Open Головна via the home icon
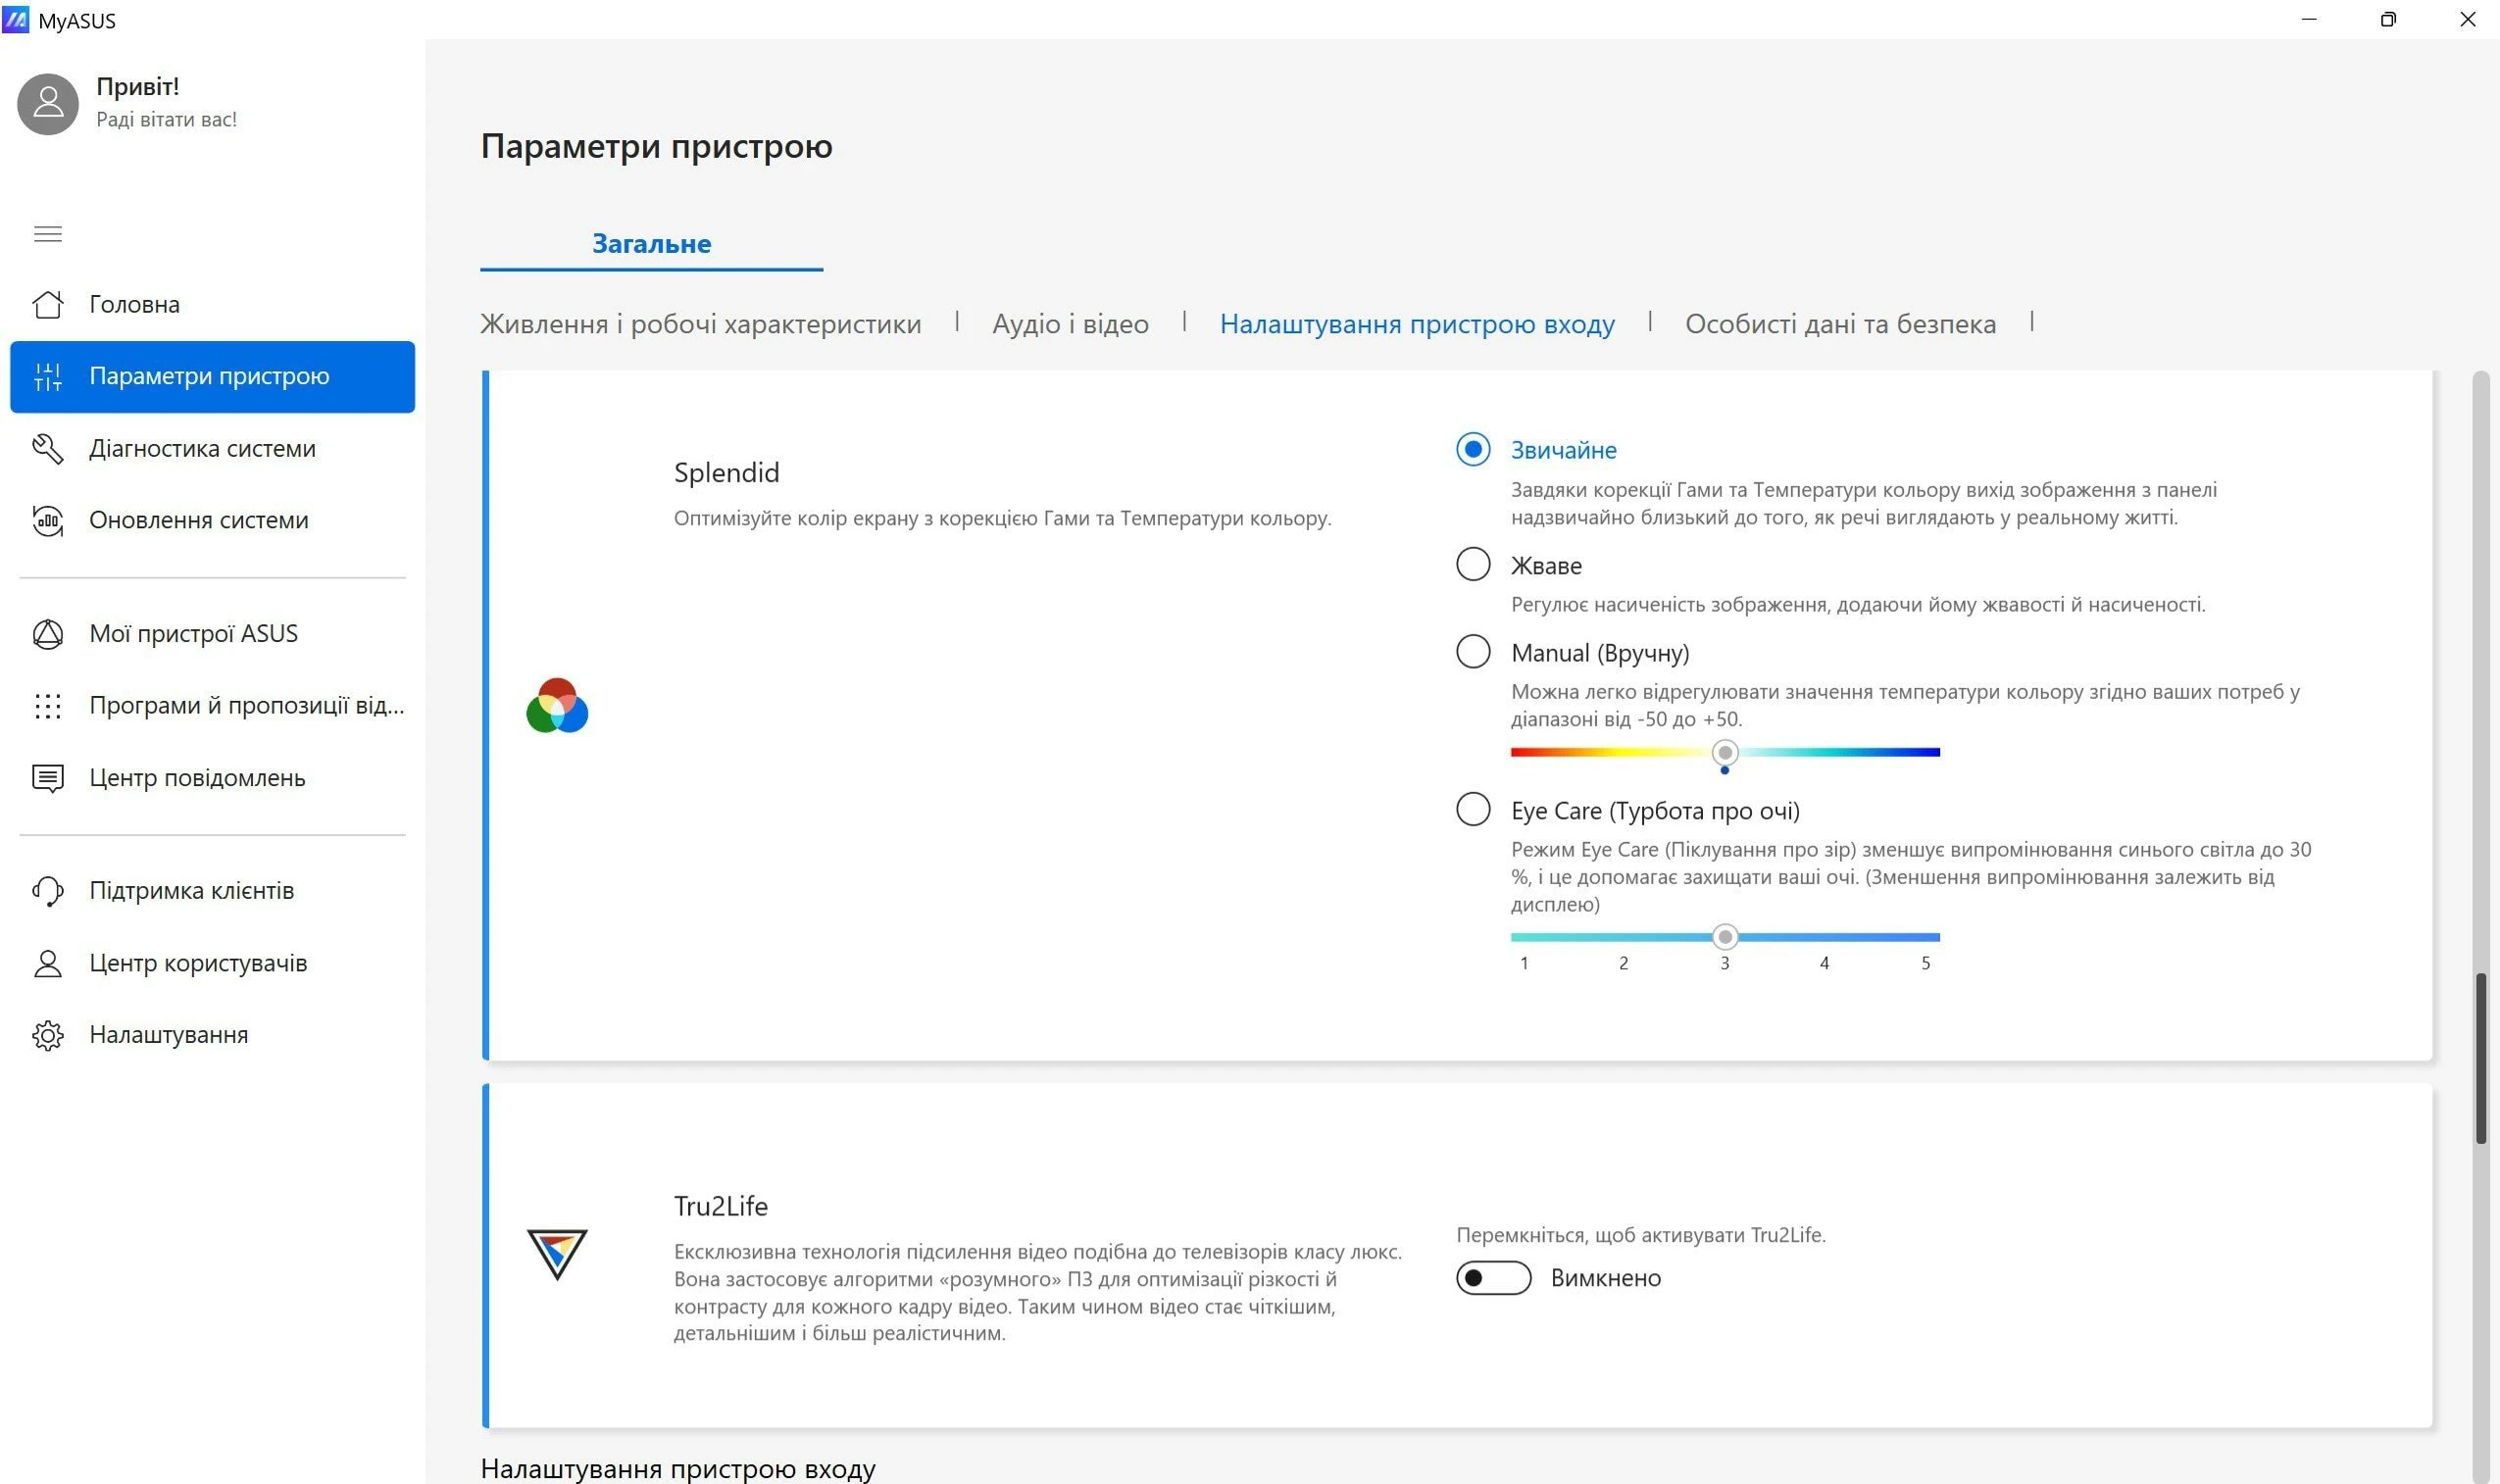Screen dimensions: 2500x1484 click(x=48, y=304)
